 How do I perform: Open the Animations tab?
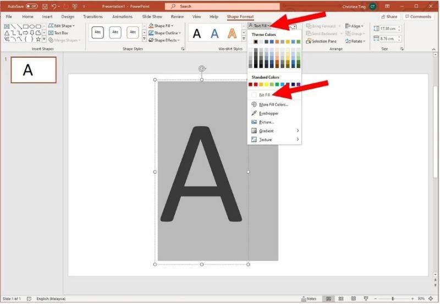122,17
